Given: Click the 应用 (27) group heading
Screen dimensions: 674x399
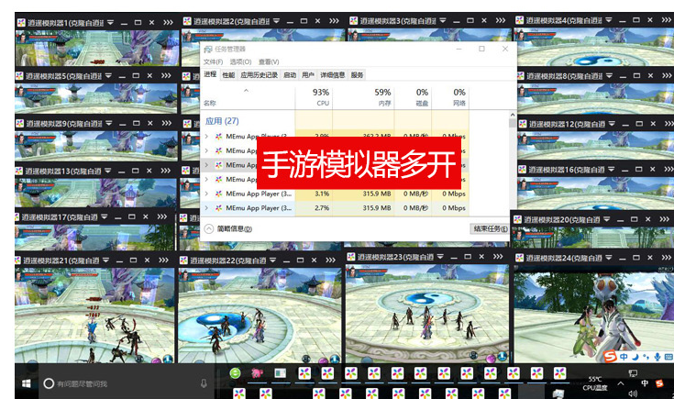Looking at the screenshot, I should click(x=222, y=121).
